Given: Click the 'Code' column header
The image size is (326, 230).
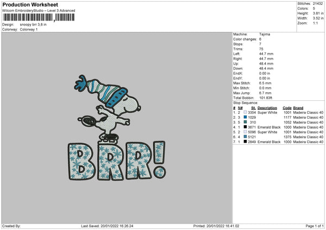Looking at the screenshot, I should click(287, 108).
